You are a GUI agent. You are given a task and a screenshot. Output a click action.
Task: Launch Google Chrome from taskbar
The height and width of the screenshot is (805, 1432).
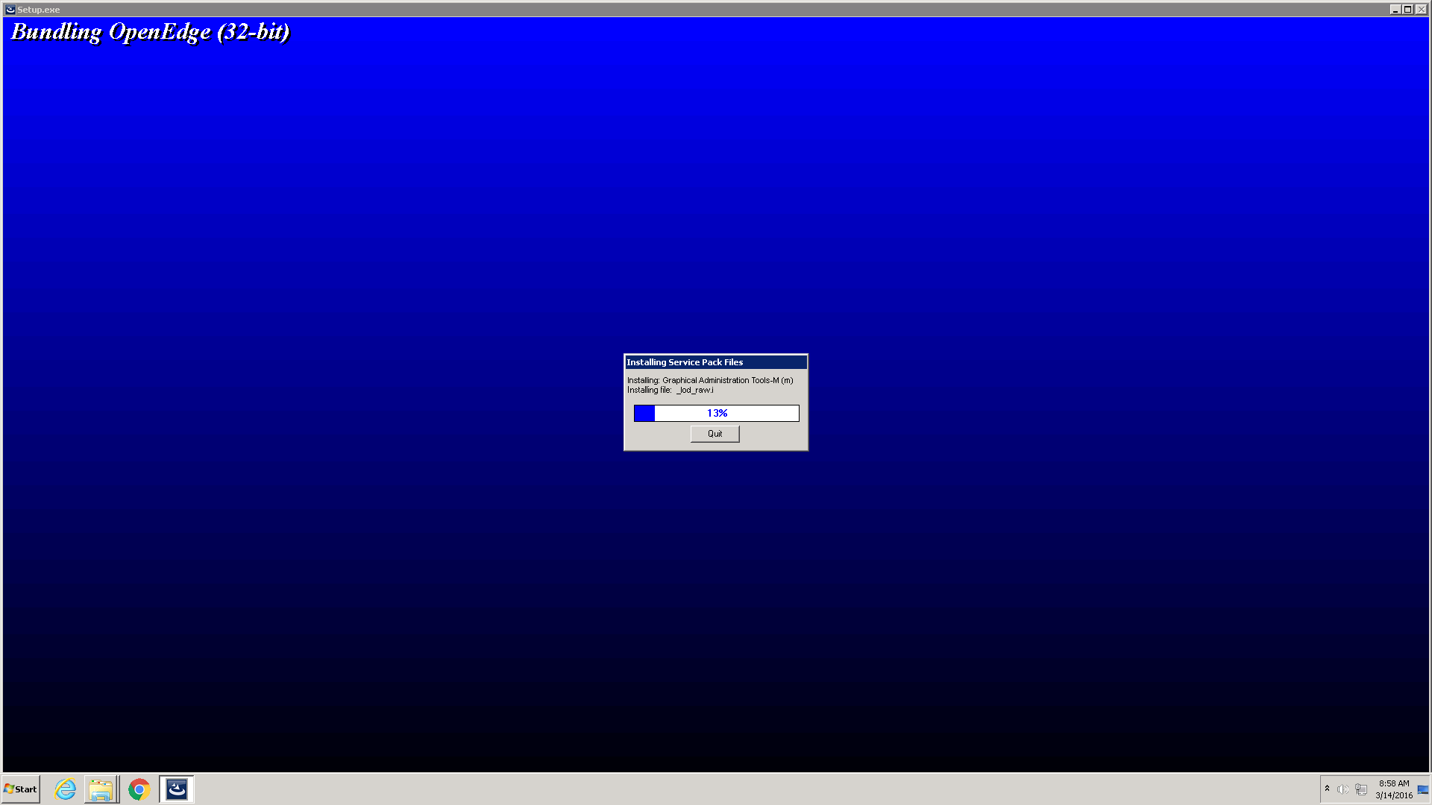coord(139,789)
